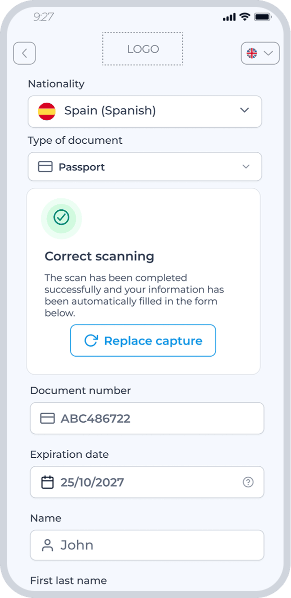This screenshot has height=598, width=291.
Task: Open the Type of document dropdown
Action: pos(144,167)
